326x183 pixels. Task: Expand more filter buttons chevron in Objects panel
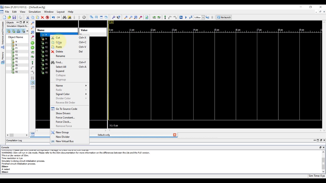tap(27, 31)
